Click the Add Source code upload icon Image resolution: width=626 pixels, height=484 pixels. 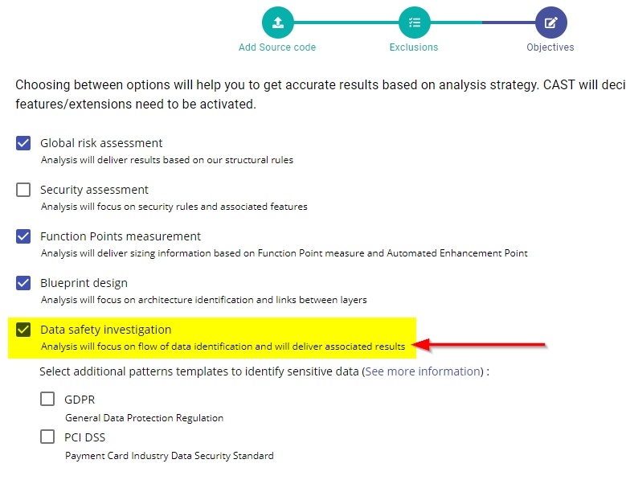pos(278,23)
